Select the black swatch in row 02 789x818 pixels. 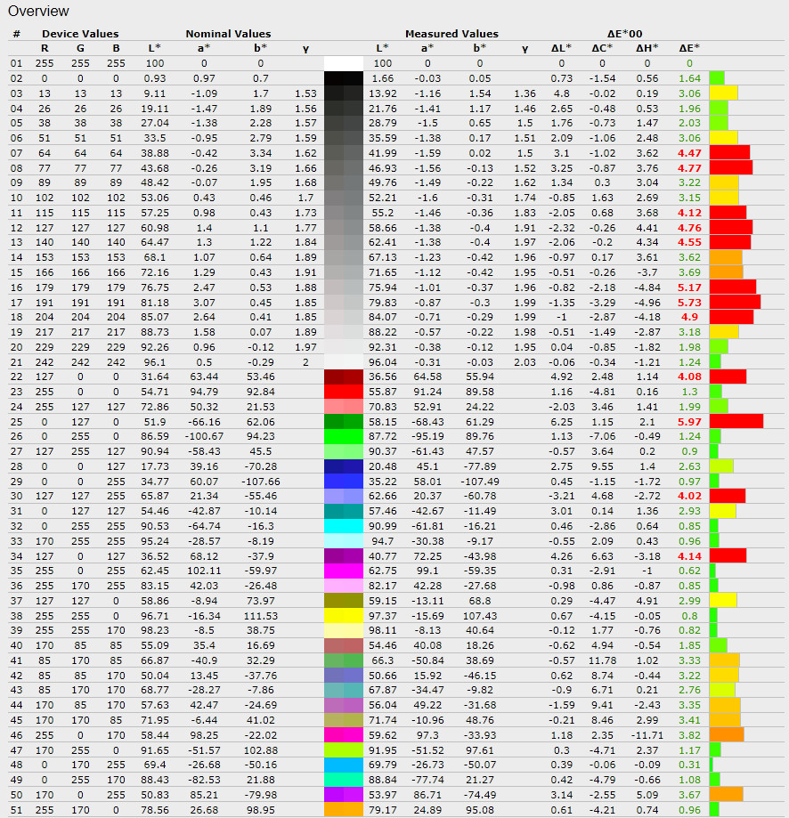click(x=344, y=78)
